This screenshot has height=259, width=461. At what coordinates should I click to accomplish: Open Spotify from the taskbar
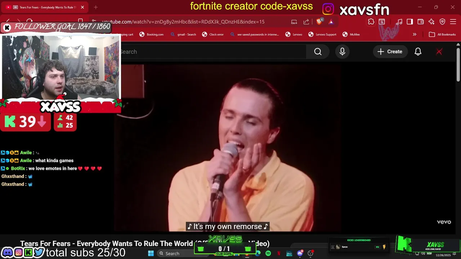[268, 253]
